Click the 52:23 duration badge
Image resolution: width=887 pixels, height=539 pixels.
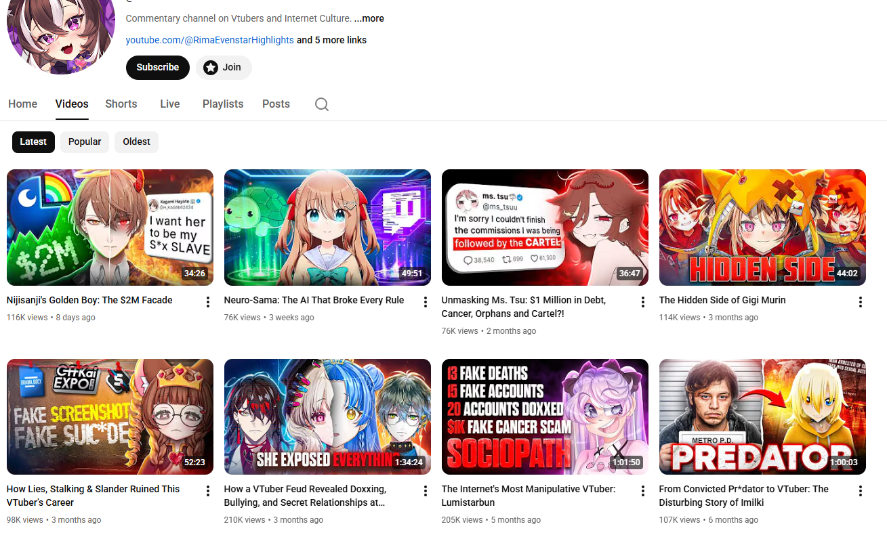[x=194, y=462]
